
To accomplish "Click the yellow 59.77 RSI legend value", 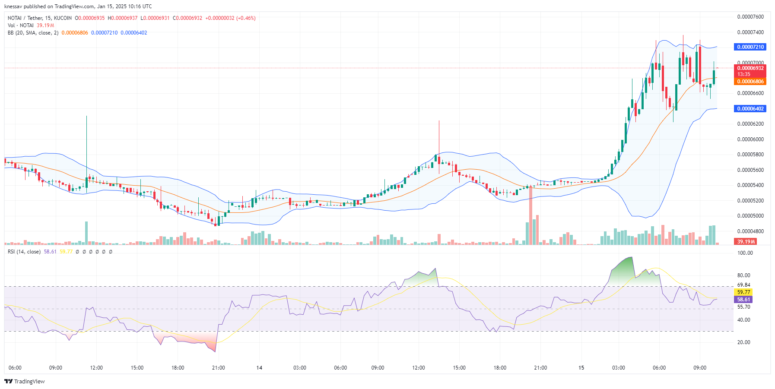I will 66,252.
